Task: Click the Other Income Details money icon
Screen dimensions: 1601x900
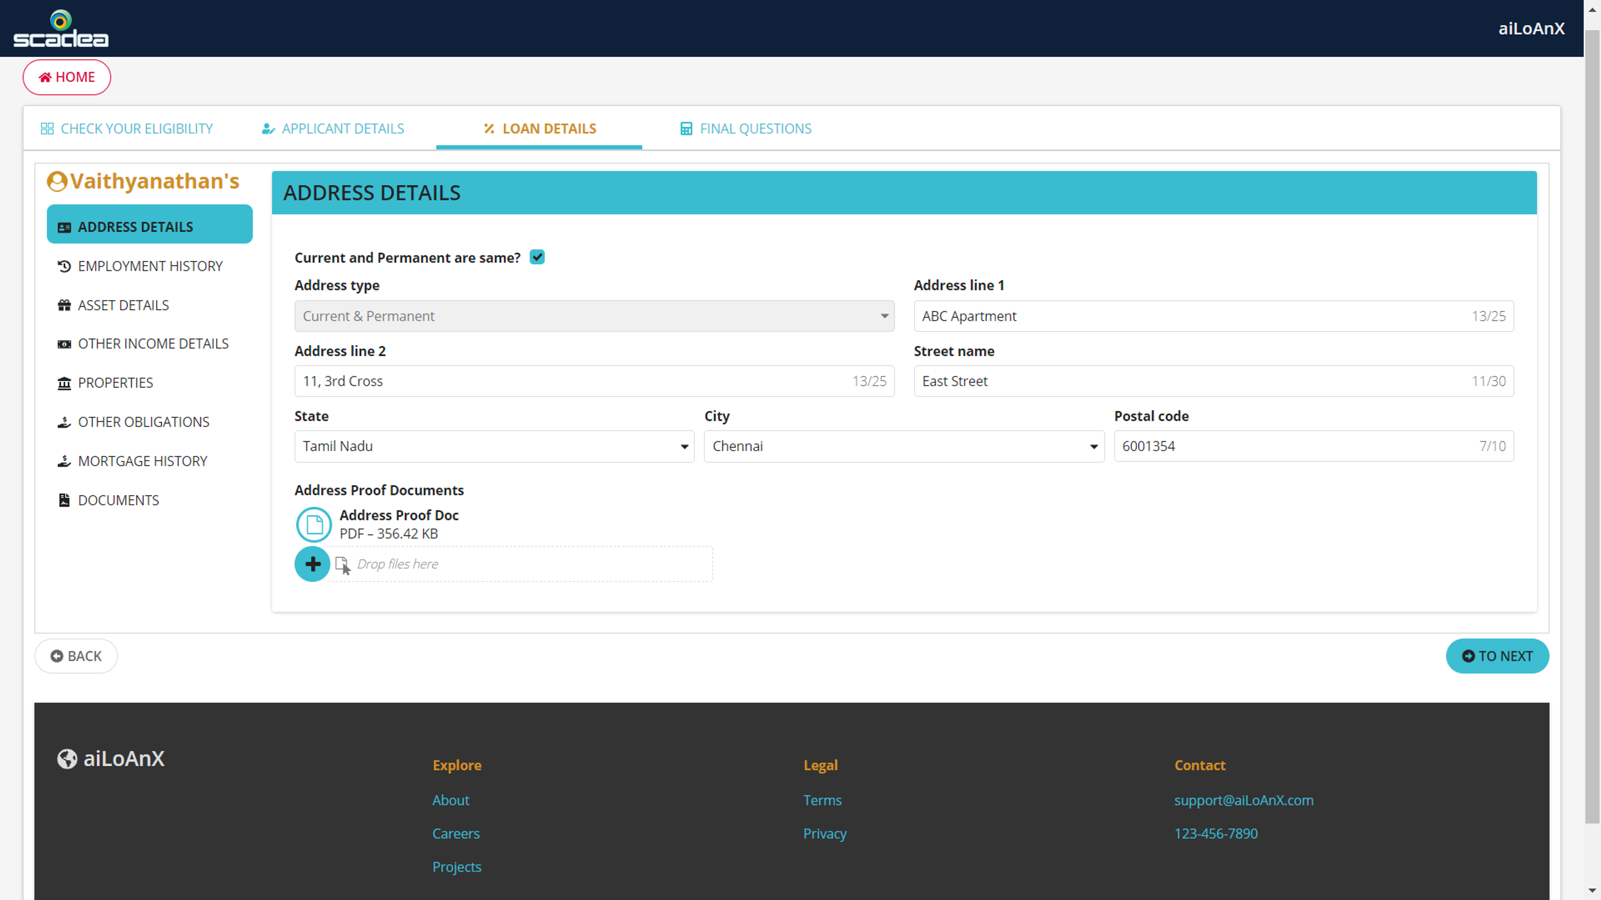Action: 64,344
